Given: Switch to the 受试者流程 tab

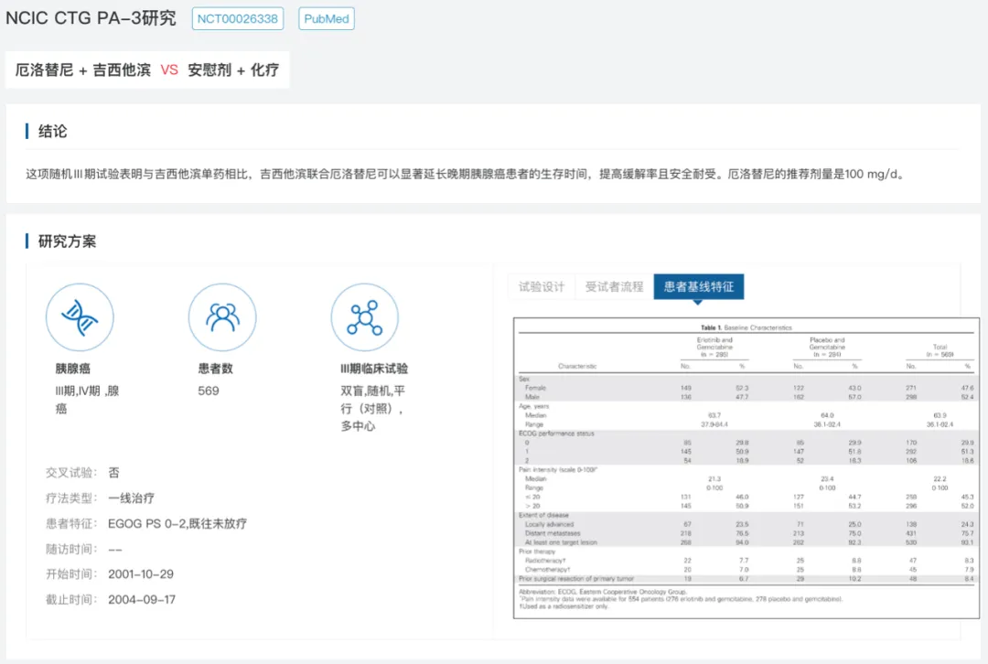Looking at the screenshot, I should [x=614, y=286].
